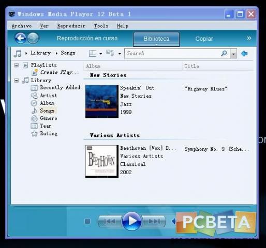Click the Various Artists group header

[115, 135]
